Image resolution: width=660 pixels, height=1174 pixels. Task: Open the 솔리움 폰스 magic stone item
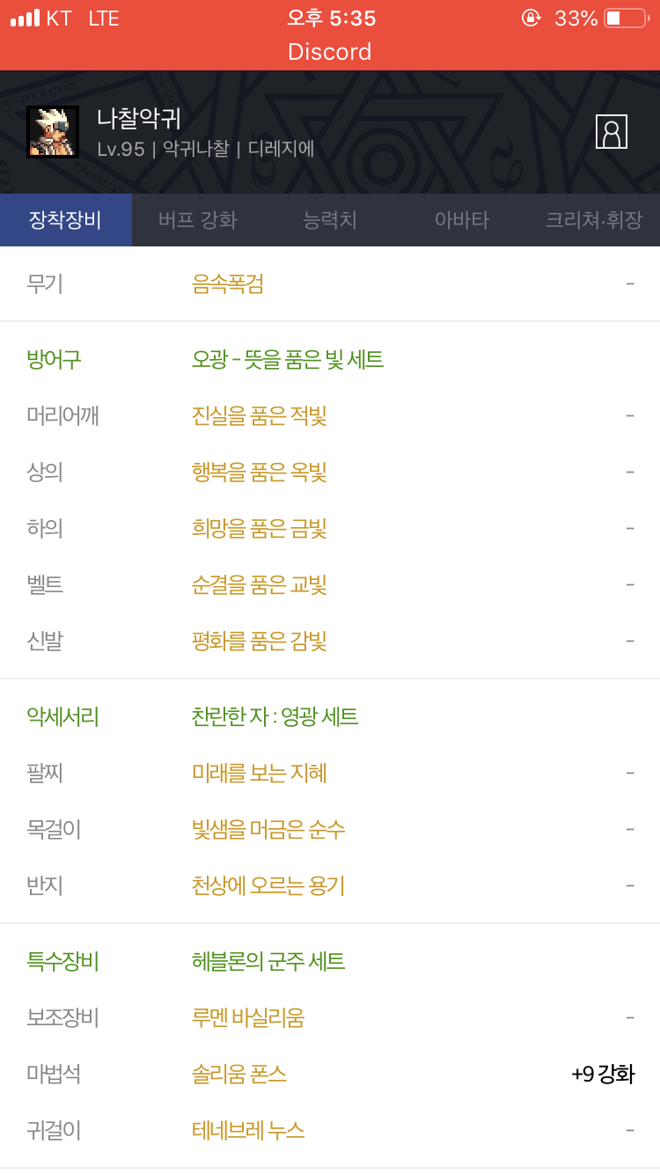click(239, 1074)
